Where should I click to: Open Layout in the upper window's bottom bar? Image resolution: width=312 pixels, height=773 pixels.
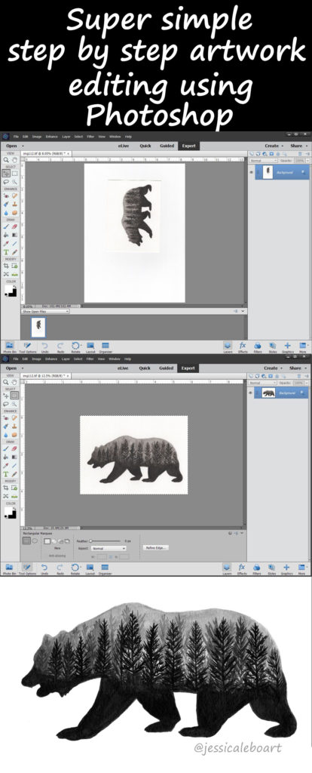90,347
